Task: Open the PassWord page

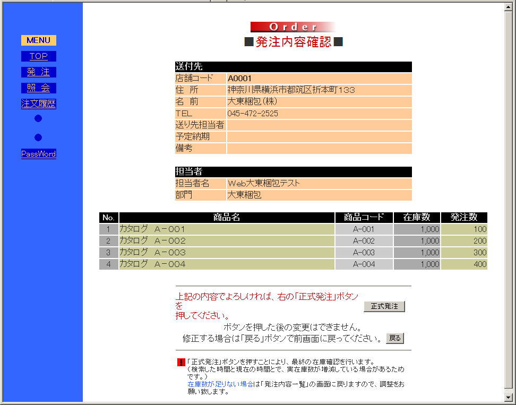Action: tap(38, 154)
